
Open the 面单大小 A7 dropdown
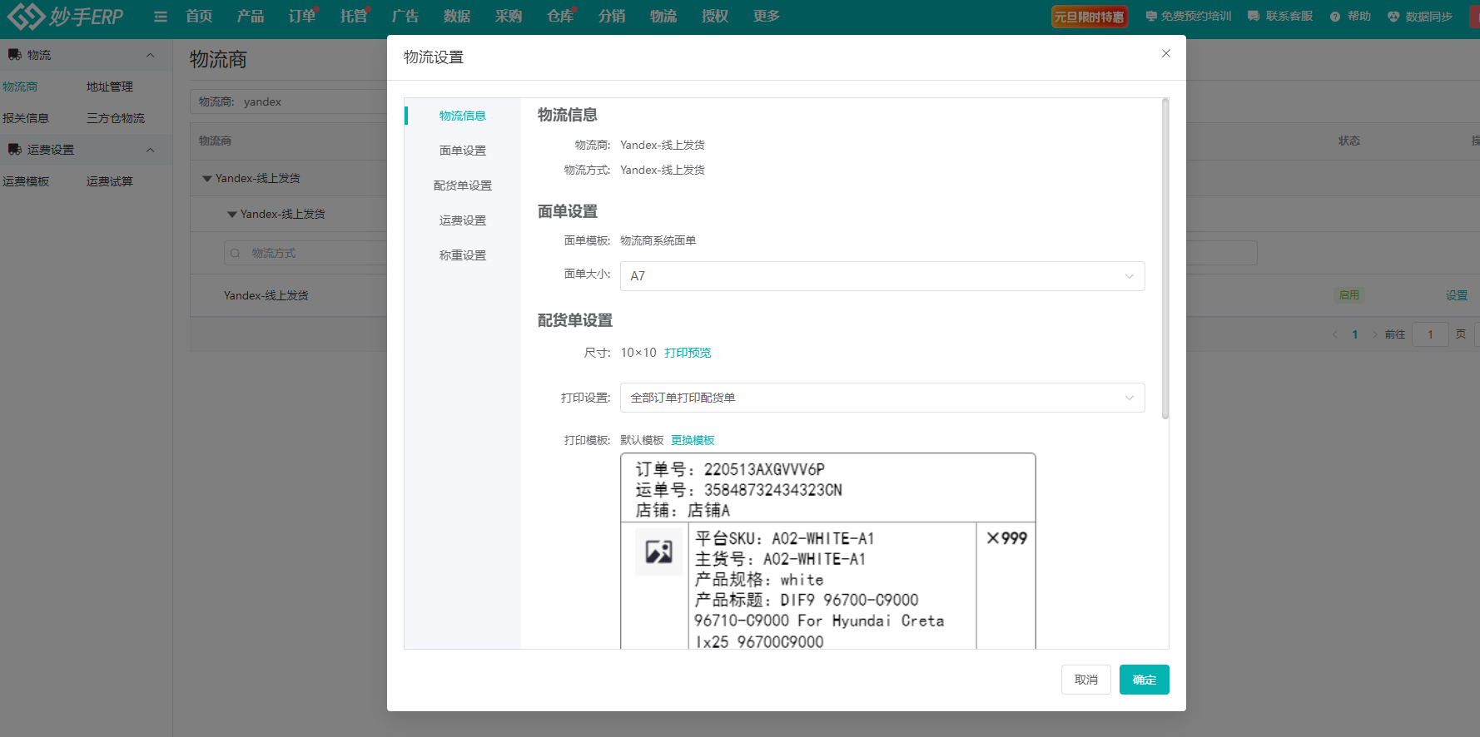click(x=882, y=276)
